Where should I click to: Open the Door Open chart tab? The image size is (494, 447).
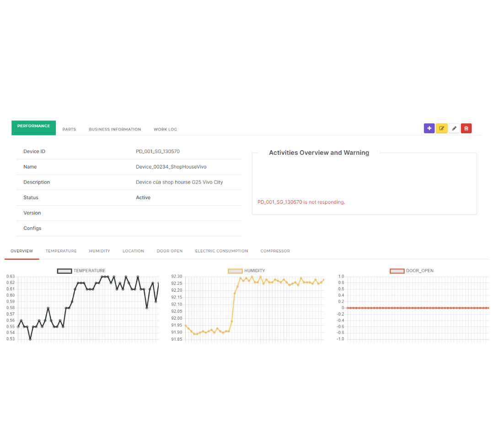click(169, 251)
